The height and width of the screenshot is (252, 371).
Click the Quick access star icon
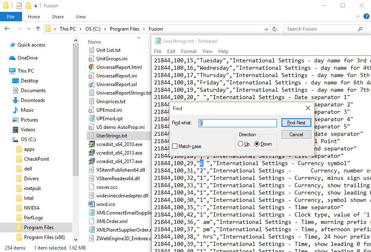pos(13,45)
